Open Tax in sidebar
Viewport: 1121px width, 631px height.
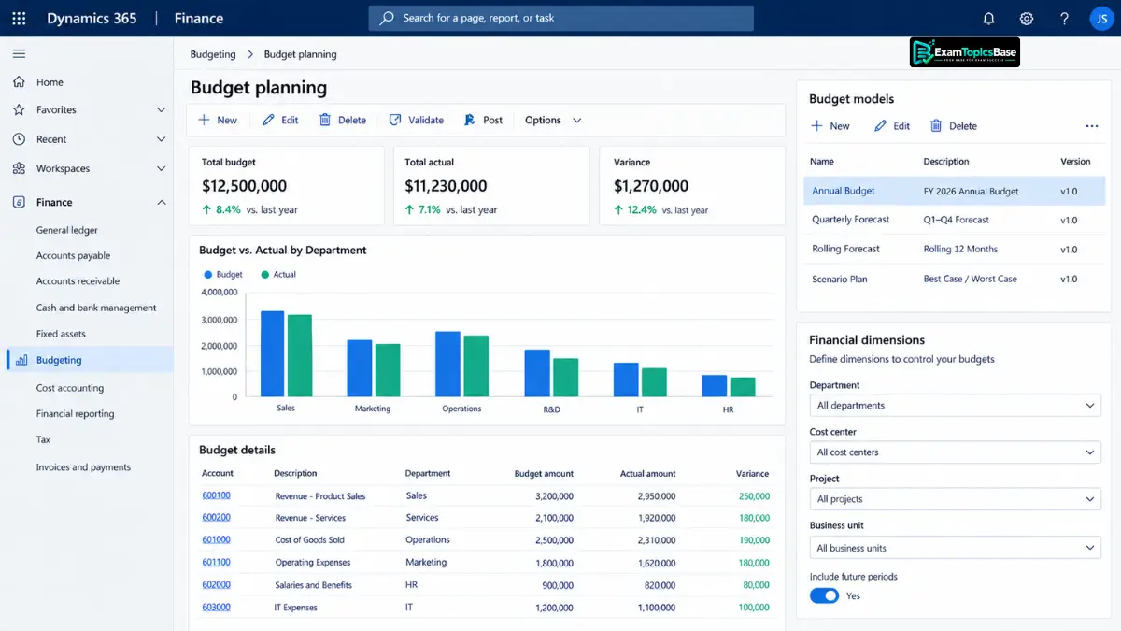(x=43, y=439)
